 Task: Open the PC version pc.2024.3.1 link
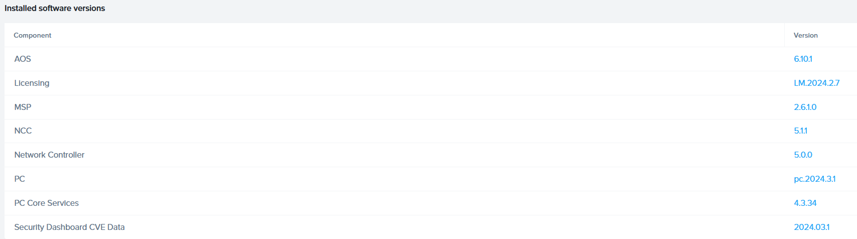point(814,179)
